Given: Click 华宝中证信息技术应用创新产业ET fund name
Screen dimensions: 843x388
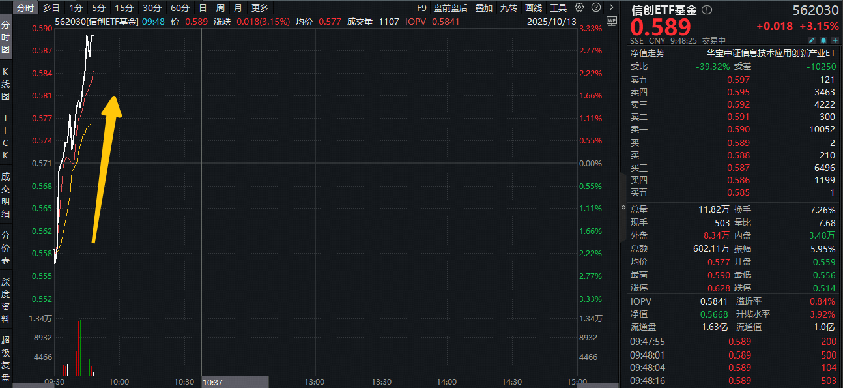Looking at the screenshot, I should [x=771, y=53].
